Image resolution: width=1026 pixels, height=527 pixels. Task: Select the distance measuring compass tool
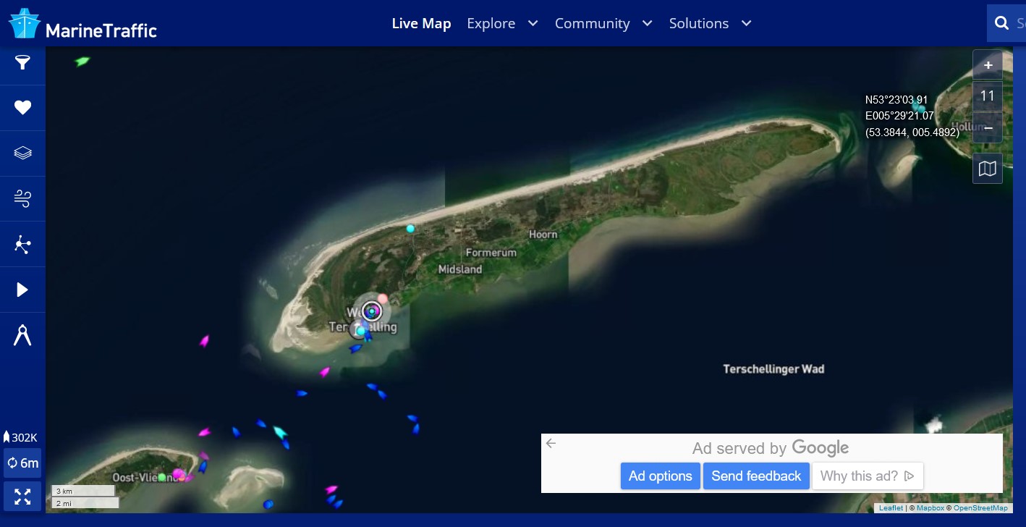(22, 336)
